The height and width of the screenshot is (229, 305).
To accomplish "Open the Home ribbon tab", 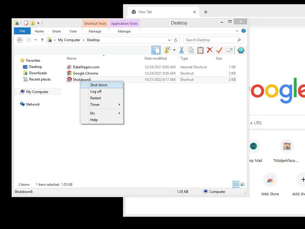I will click(39, 31).
